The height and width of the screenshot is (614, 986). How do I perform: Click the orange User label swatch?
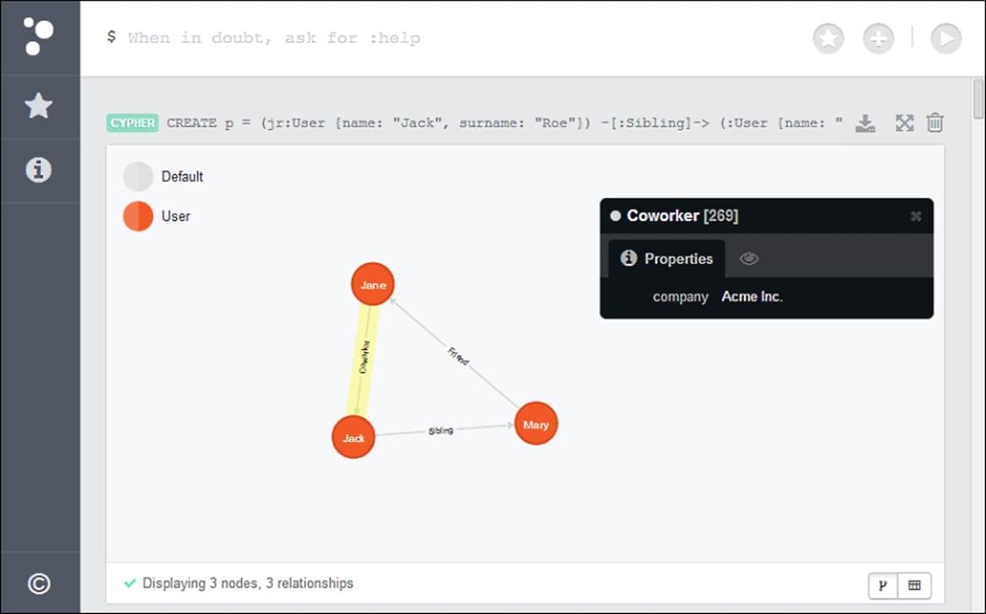click(138, 216)
